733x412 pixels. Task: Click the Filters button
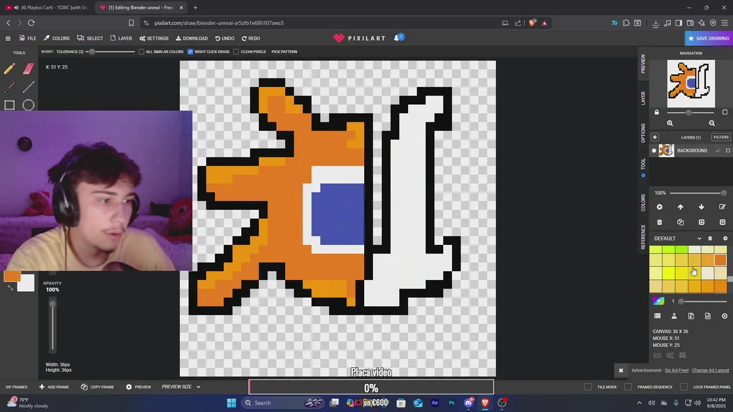point(721,137)
